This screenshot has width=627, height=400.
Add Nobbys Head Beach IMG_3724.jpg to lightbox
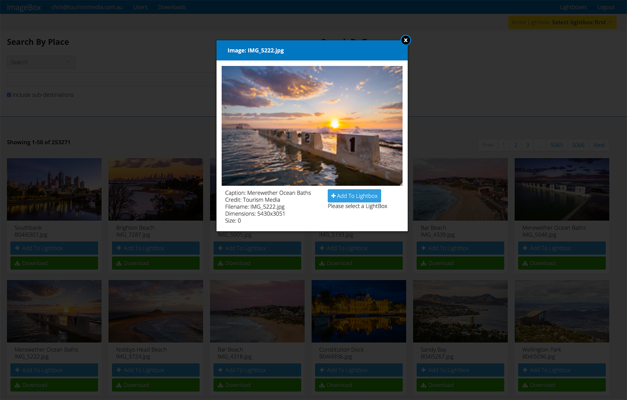point(156,370)
